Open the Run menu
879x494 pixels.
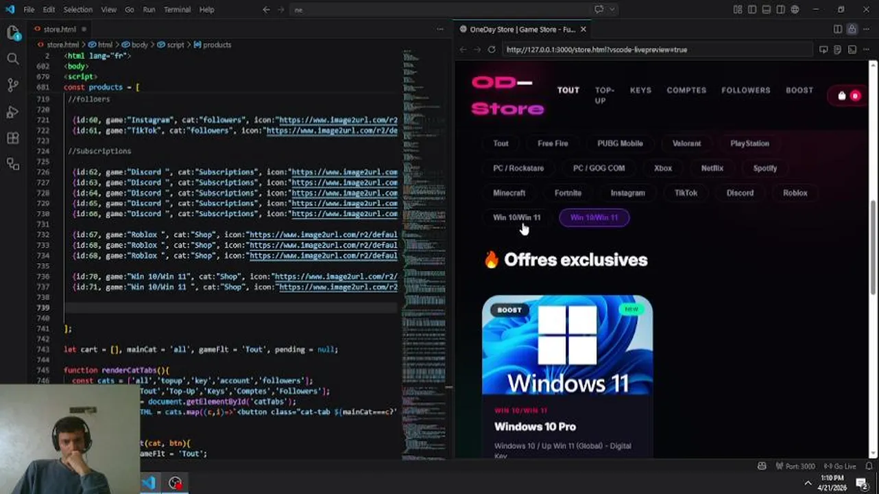click(149, 10)
